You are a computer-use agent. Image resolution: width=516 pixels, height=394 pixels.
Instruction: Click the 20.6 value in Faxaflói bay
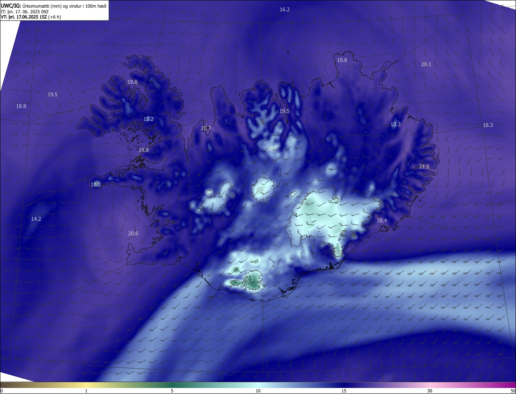coord(133,233)
